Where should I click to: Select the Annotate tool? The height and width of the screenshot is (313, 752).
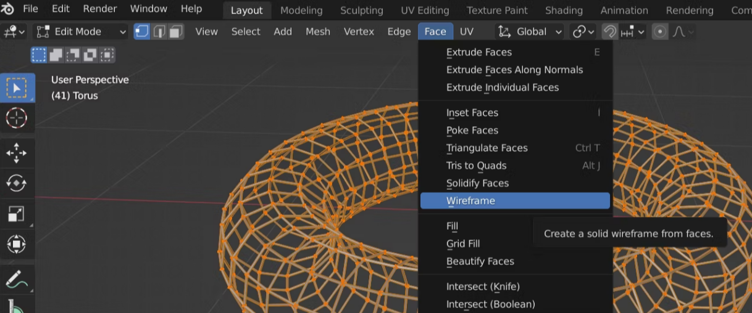pos(17,280)
